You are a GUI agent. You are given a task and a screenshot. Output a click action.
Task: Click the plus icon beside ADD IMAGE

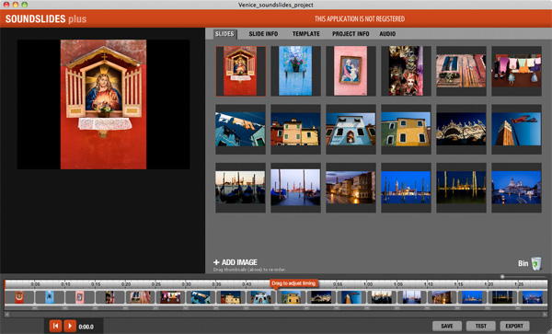[216, 262]
